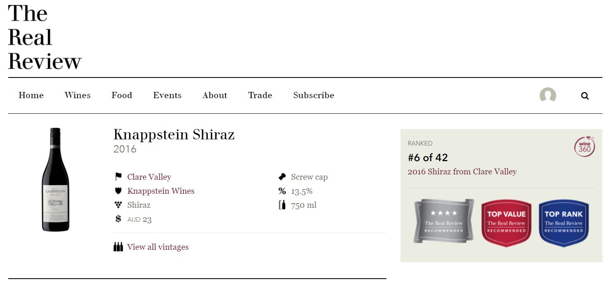The image size is (609, 284).
Task: Open the Events menu item
Action: pyautogui.click(x=167, y=95)
